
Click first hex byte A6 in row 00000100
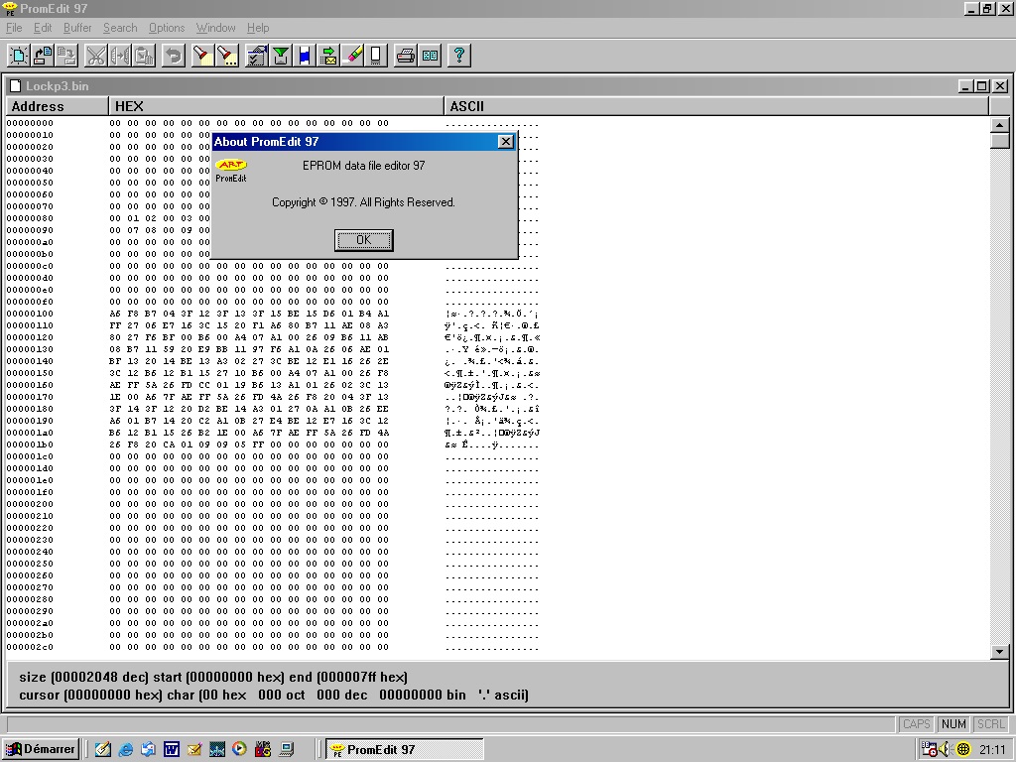tap(115, 314)
